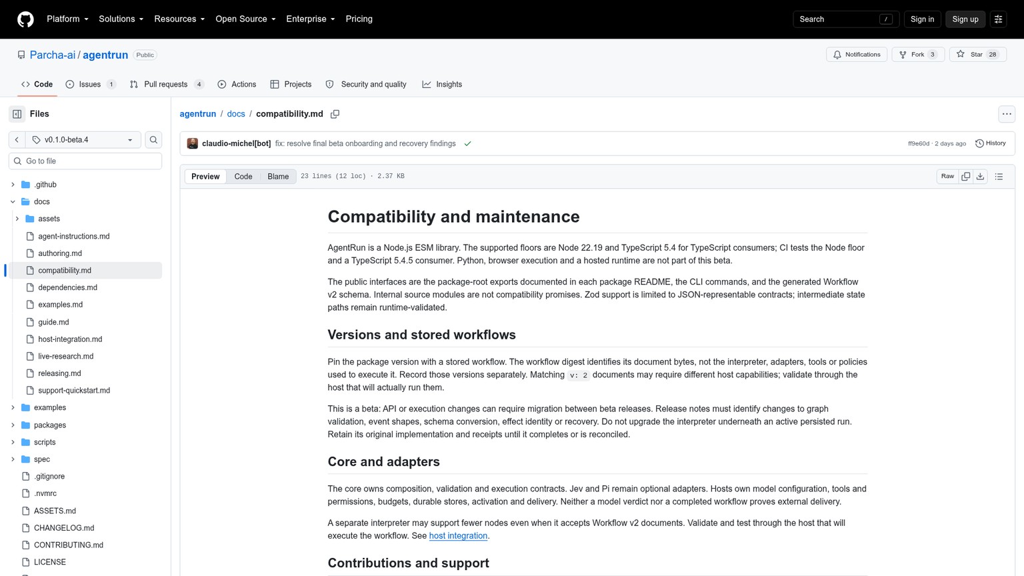Open commit History
Viewport: 1024px width, 576px height.
pos(991,143)
